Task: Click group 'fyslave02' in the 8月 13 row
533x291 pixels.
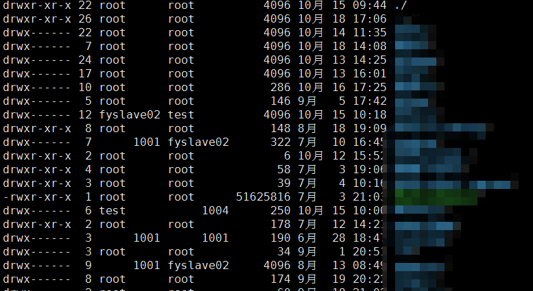Action: (x=198, y=265)
